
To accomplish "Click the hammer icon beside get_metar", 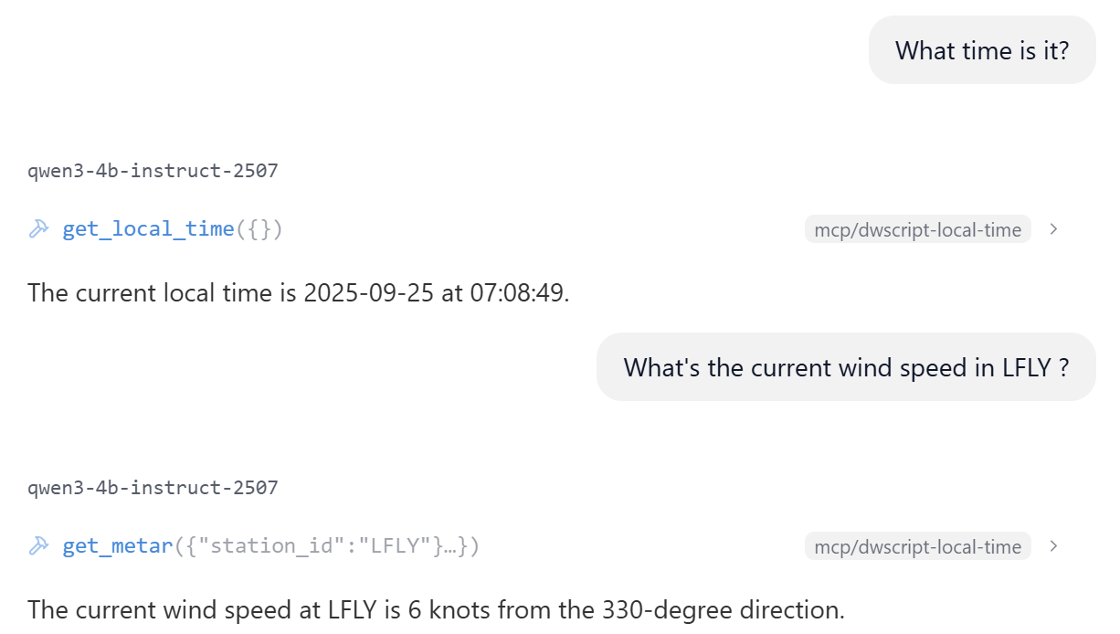I will tap(38, 546).
